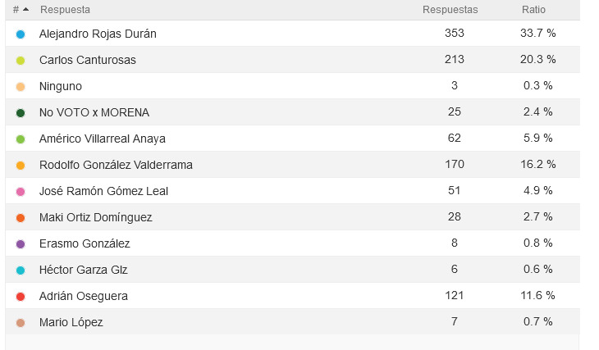Viewport: 599px width, 350px height.
Task: Click the dark green dot beside No VOTO x MORENA
Action: pyautogui.click(x=21, y=112)
